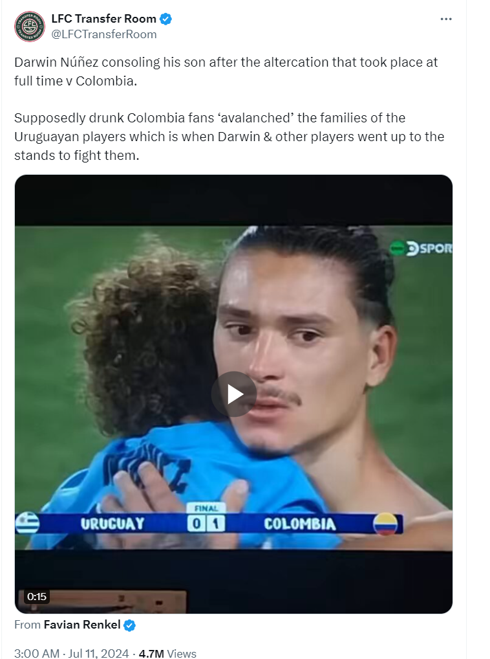This screenshot has width=490, height=659.
Task: Open the 3:00 AM timestamp link
Action: pyautogui.click(x=37, y=653)
